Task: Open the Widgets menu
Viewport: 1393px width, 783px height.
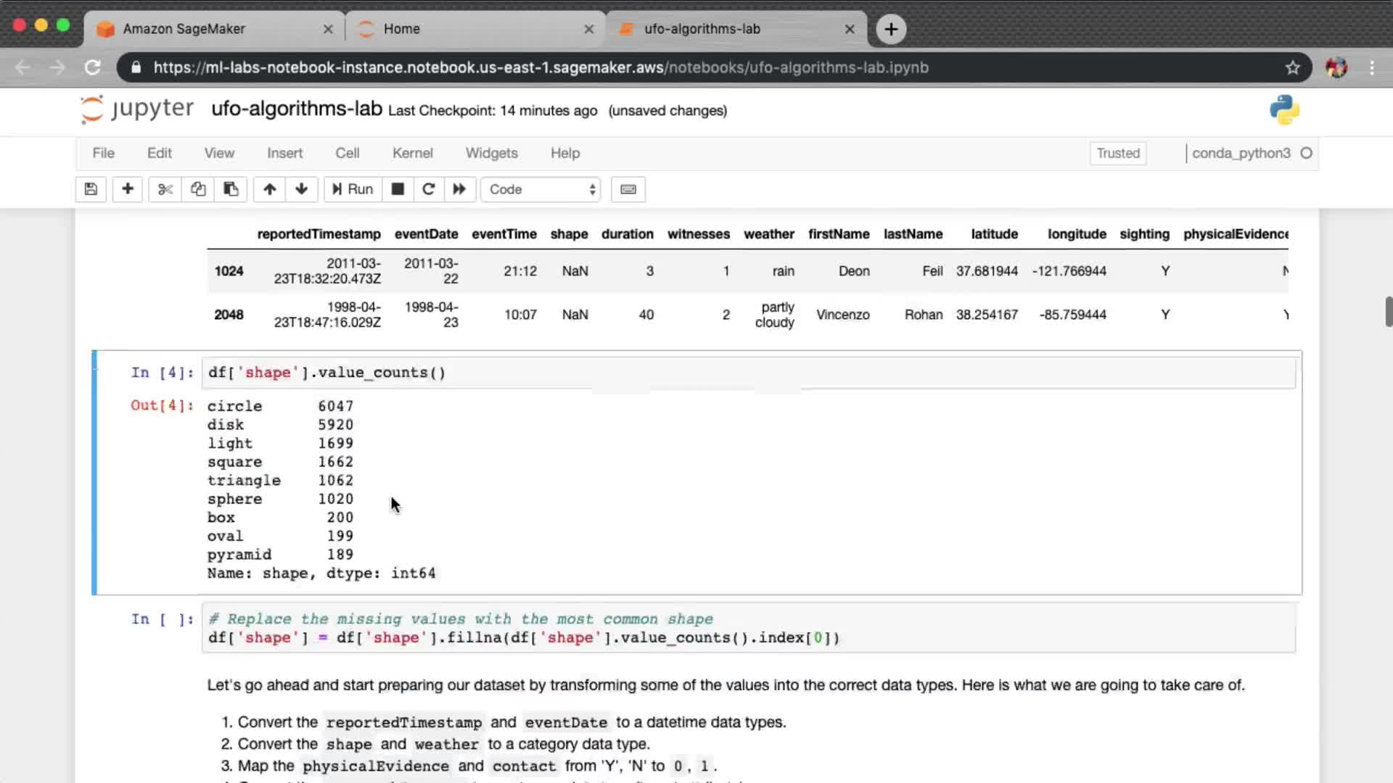Action: pyautogui.click(x=491, y=153)
